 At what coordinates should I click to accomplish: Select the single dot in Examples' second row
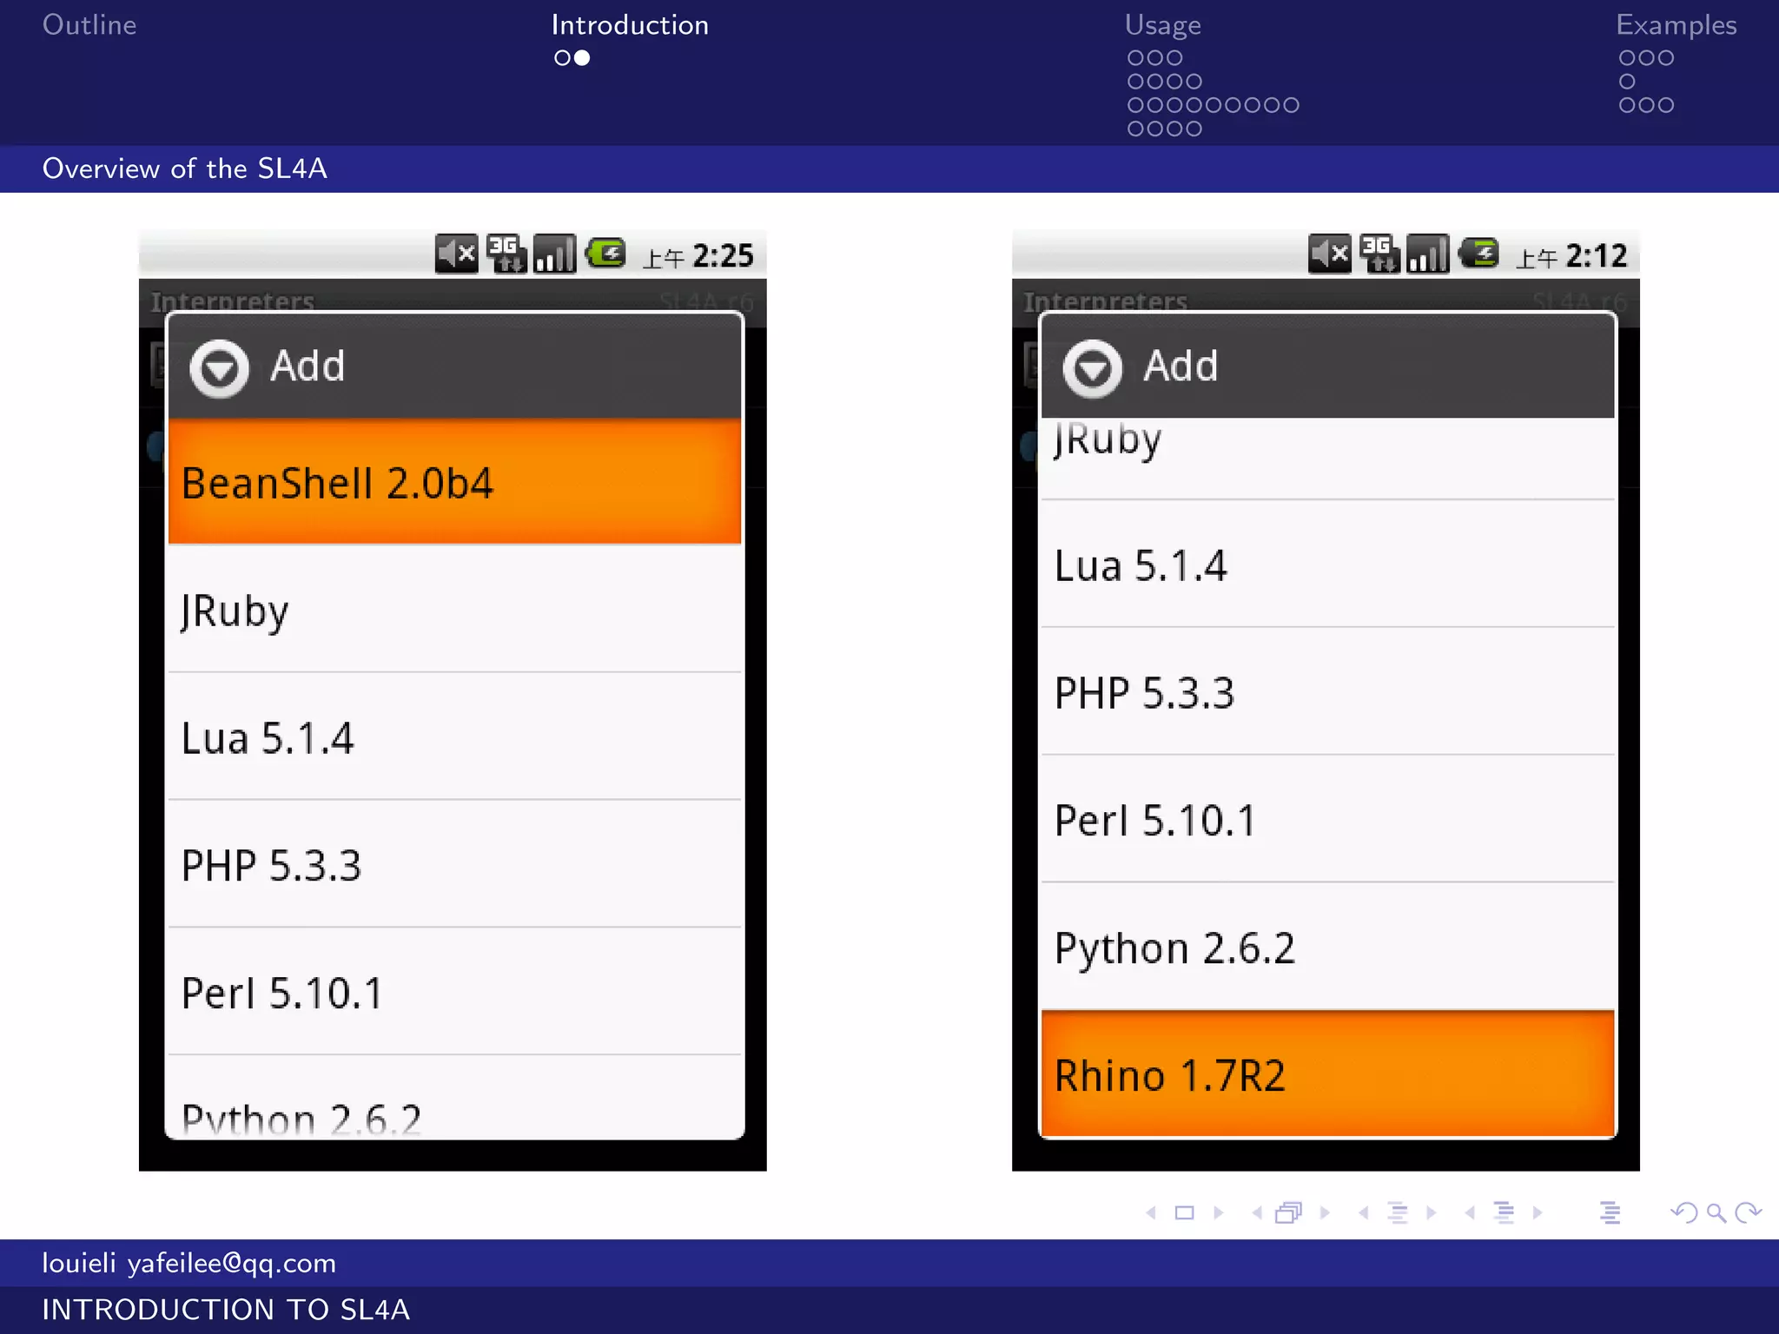(1627, 82)
